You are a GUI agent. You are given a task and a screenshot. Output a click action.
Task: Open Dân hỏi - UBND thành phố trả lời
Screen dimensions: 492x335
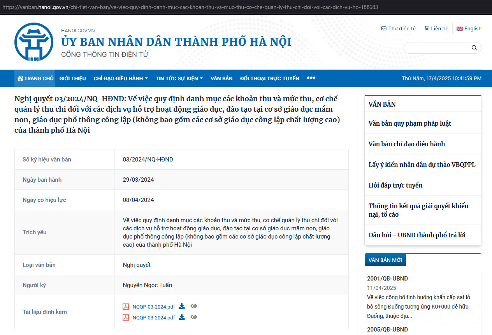(417, 235)
